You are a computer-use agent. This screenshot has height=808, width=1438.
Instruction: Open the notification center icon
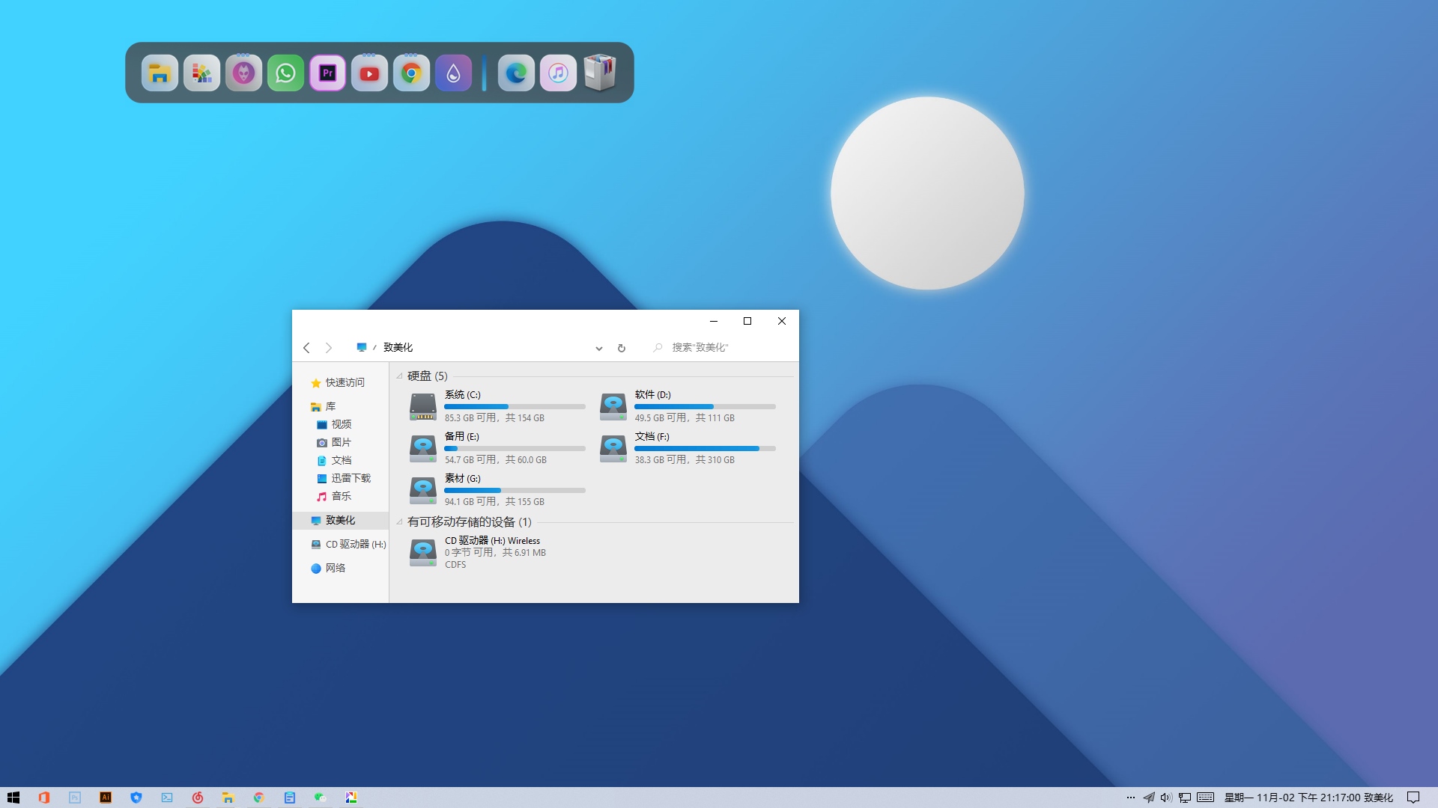[1413, 798]
